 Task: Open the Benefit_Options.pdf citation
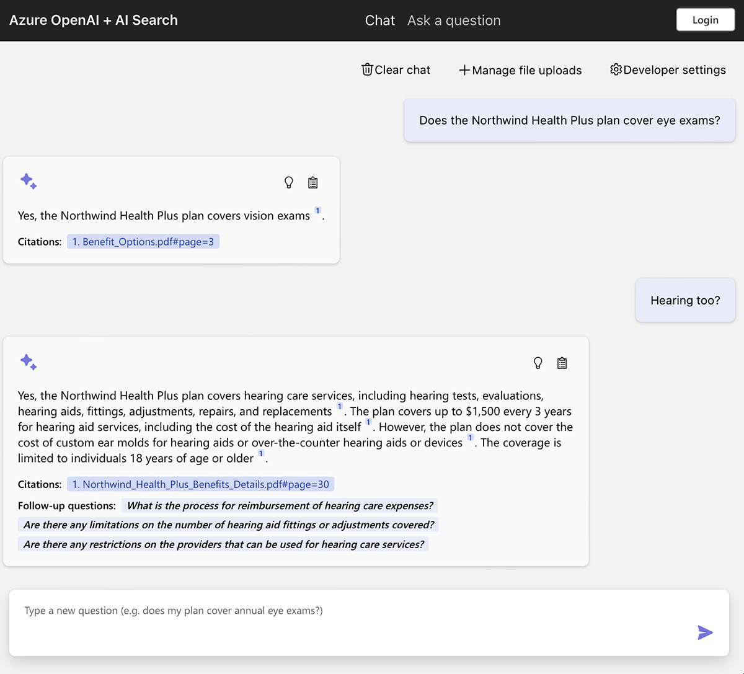(x=143, y=241)
